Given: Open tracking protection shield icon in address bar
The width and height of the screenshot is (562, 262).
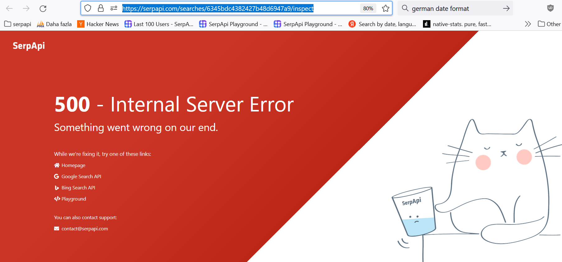Looking at the screenshot, I should tap(88, 8).
